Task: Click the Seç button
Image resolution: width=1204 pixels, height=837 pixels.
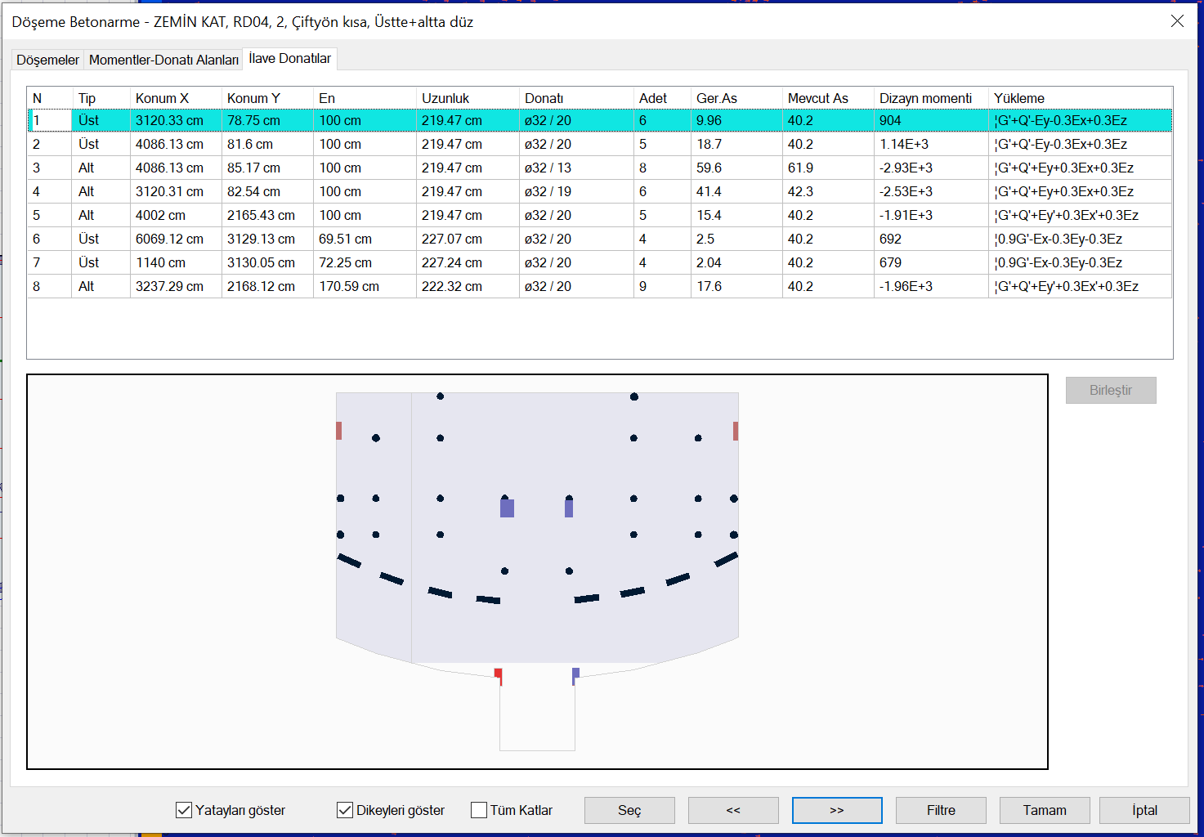Action: pos(629,810)
